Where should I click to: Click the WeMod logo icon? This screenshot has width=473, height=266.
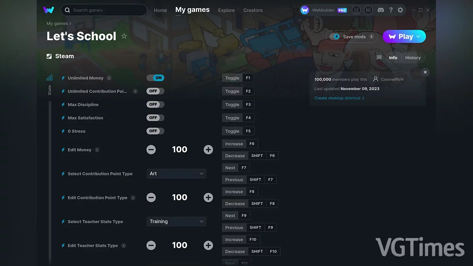[x=48, y=10]
